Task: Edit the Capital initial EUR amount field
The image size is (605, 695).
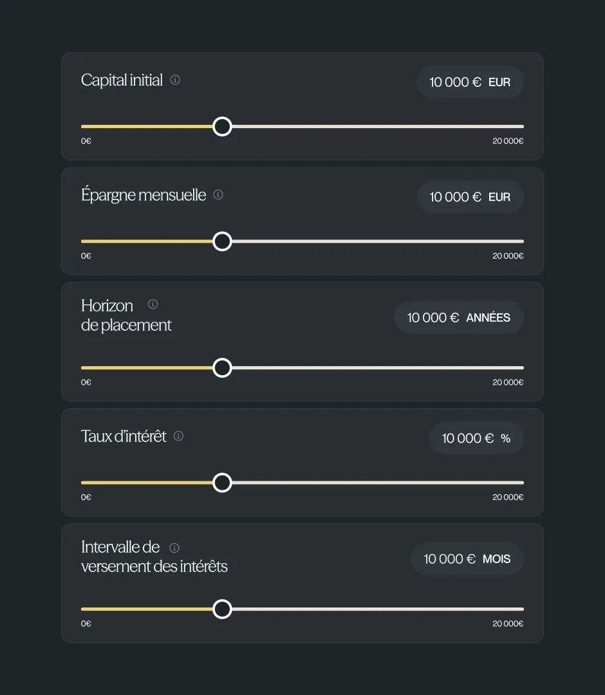Action: 470,82
